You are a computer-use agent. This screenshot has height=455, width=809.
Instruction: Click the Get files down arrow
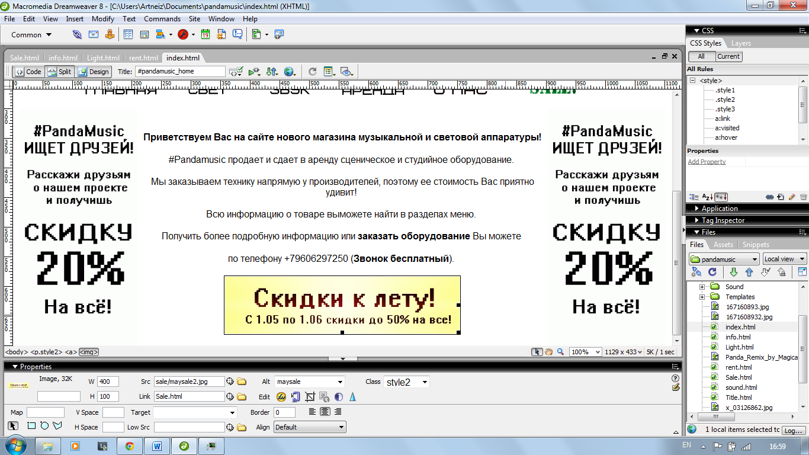(733, 272)
